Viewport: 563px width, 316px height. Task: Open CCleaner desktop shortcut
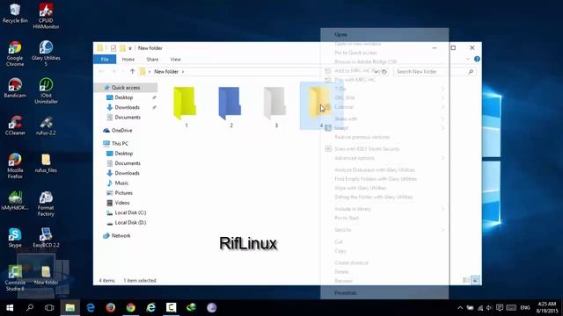point(15,125)
